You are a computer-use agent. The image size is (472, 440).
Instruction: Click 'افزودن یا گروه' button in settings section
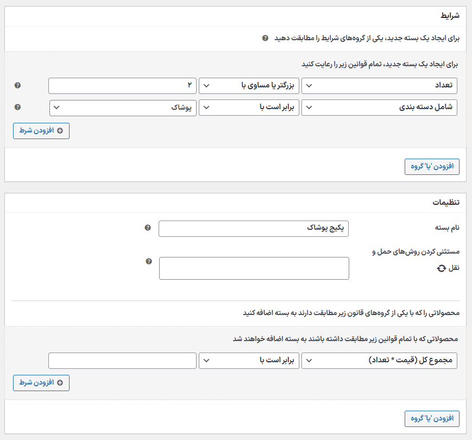pyautogui.click(x=432, y=419)
